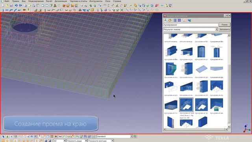Toggle the first orange snap switch
The width and height of the screenshot is (252, 142).
tap(3, 140)
